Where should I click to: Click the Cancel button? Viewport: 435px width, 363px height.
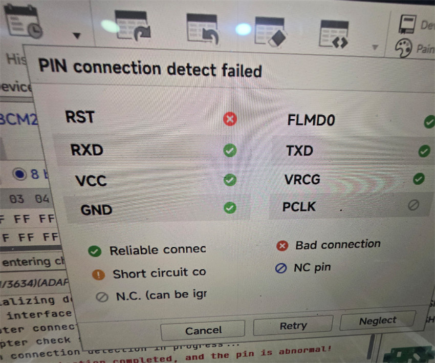pyautogui.click(x=203, y=330)
